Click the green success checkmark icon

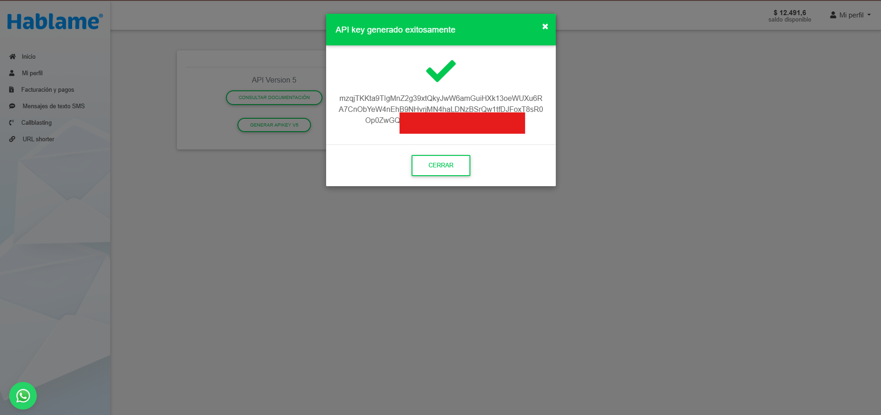click(440, 71)
